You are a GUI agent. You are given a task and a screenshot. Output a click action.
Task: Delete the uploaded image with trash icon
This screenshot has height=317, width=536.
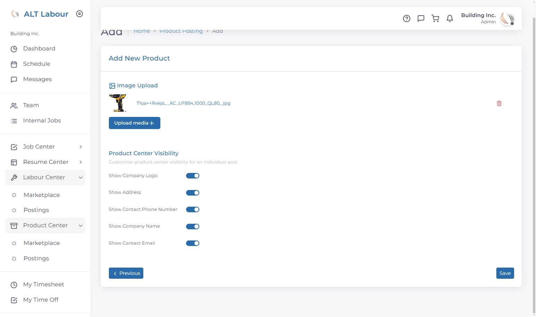499,103
